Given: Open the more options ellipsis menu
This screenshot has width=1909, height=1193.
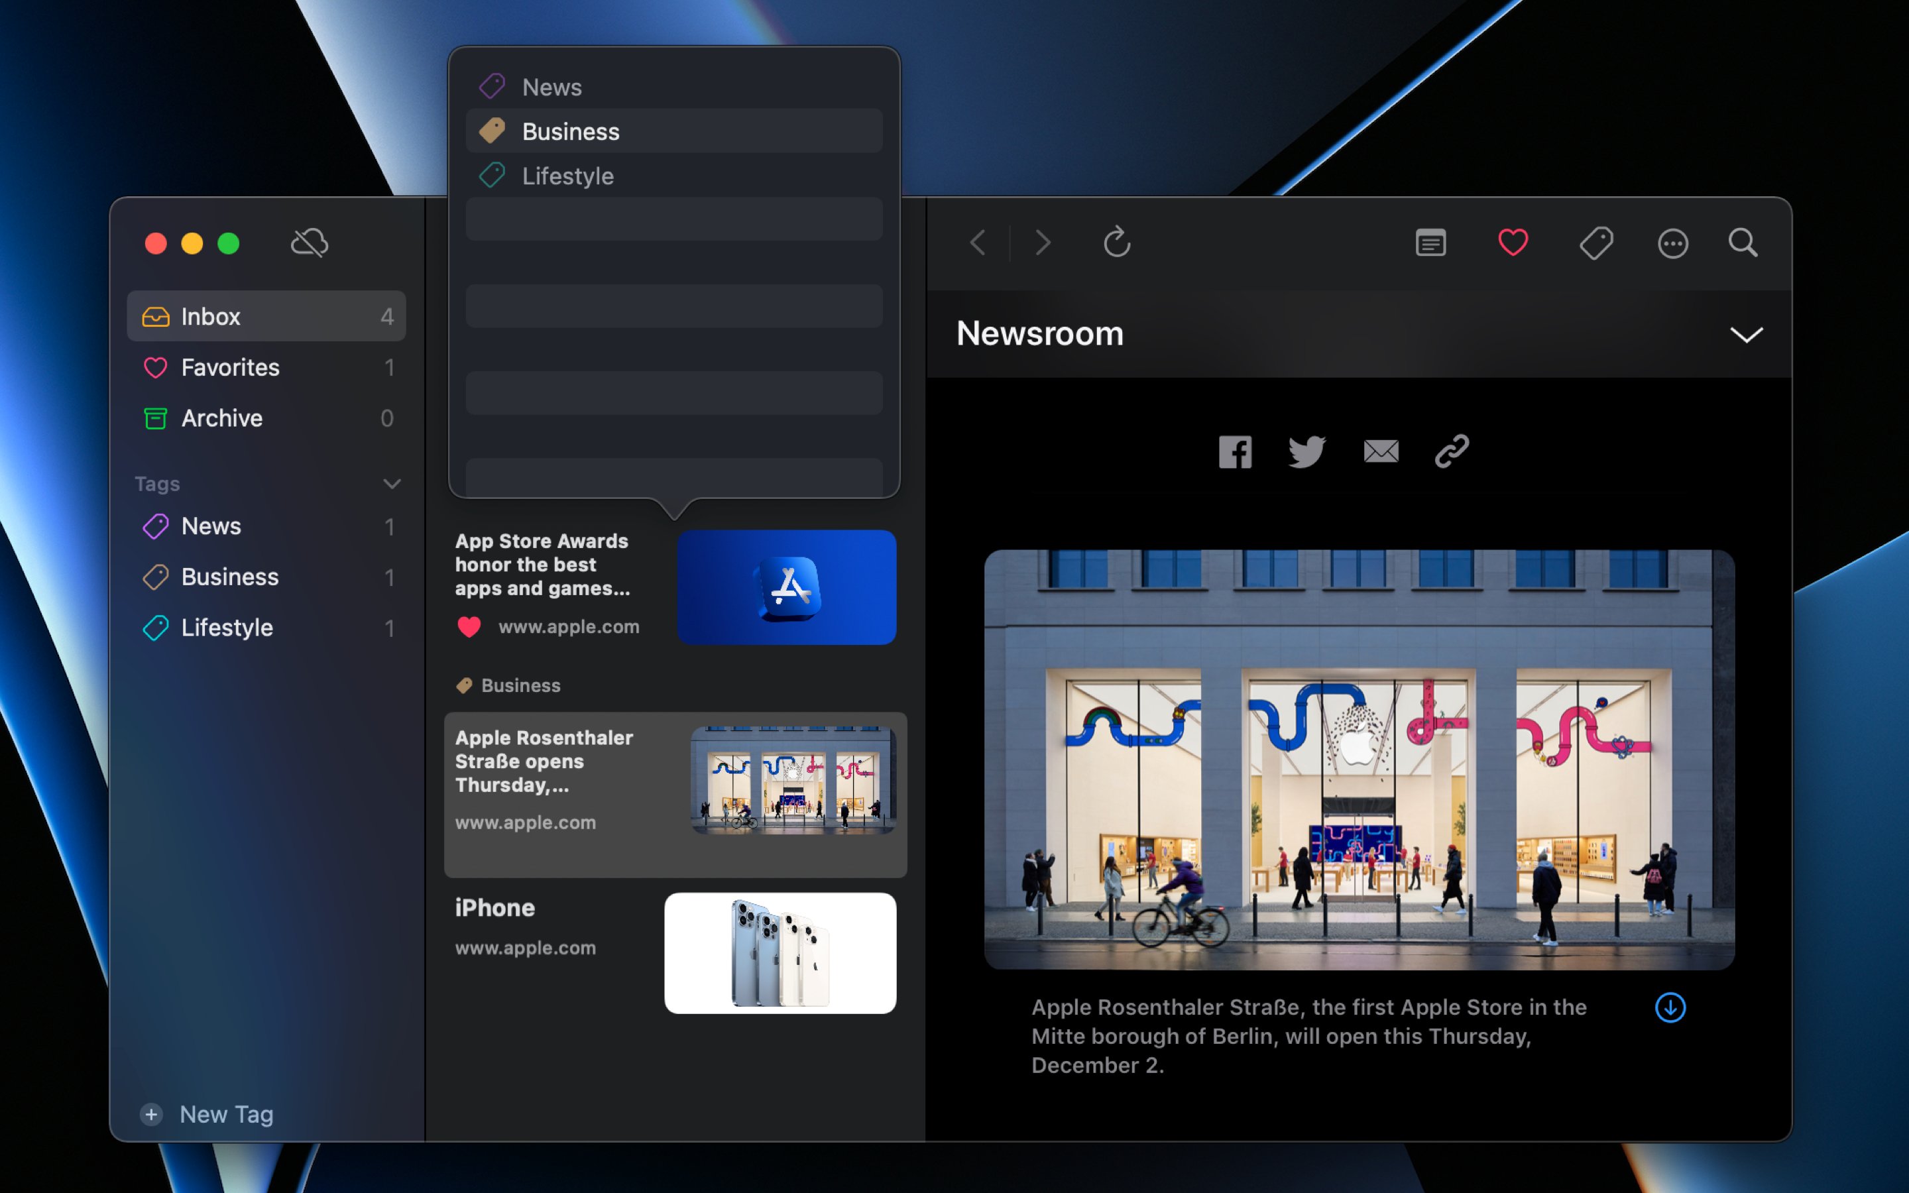Looking at the screenshot, I should pos(1672,243).
